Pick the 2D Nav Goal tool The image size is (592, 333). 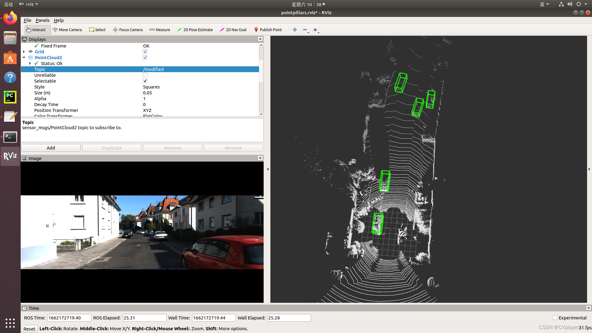233,30
